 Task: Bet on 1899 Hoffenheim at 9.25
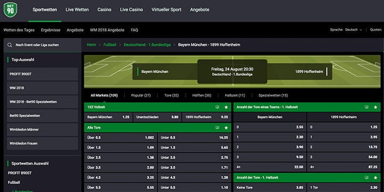206,117
